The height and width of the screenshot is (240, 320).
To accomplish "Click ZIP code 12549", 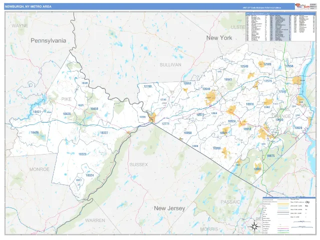I will 244,66.
